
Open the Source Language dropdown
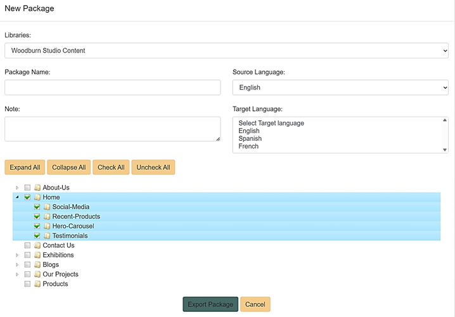tap(340, 87)
